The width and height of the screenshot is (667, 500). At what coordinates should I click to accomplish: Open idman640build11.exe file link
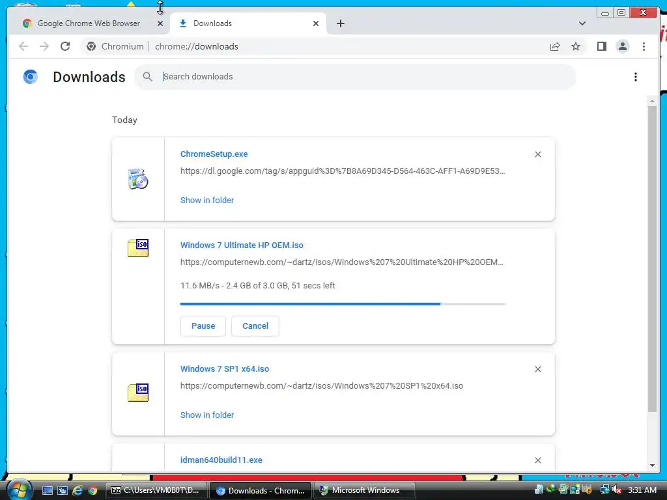coord(221,460)
